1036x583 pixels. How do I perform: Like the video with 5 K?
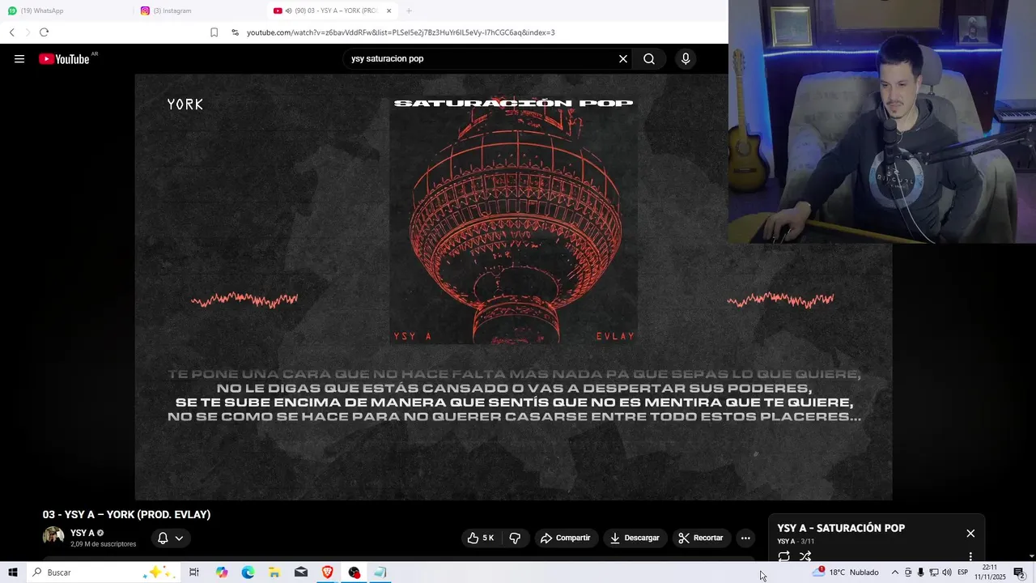(481, 538)
